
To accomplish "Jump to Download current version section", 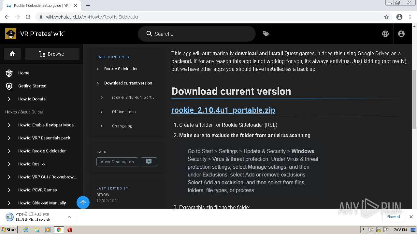I will [x=128, y=83].
